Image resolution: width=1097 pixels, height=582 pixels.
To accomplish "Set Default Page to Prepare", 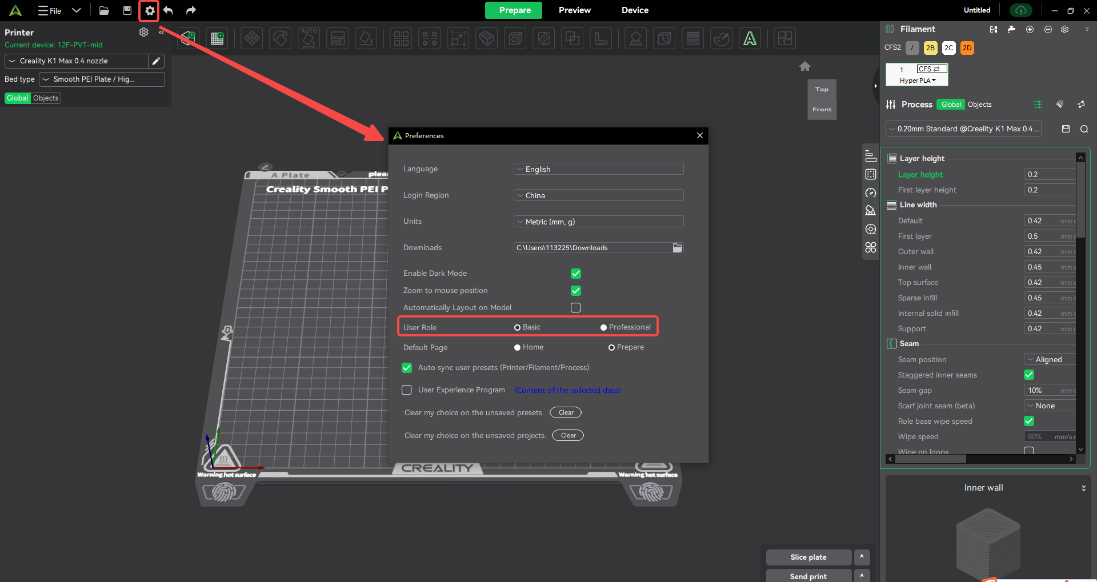I will tap(611, 347).
